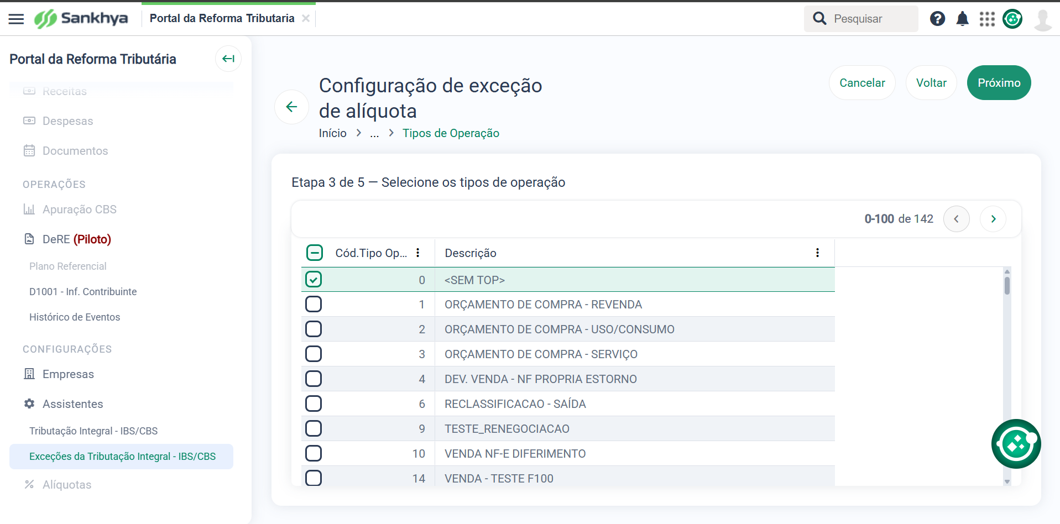Open Plano Referencial sub-item

tap(68, 266)
